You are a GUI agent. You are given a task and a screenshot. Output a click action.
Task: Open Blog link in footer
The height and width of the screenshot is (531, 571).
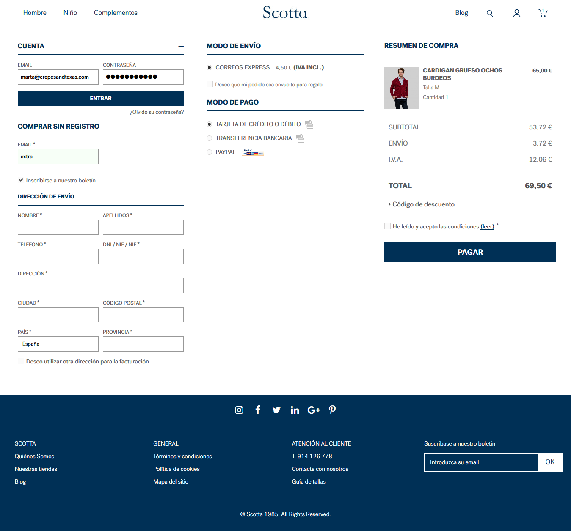(20, 482)
